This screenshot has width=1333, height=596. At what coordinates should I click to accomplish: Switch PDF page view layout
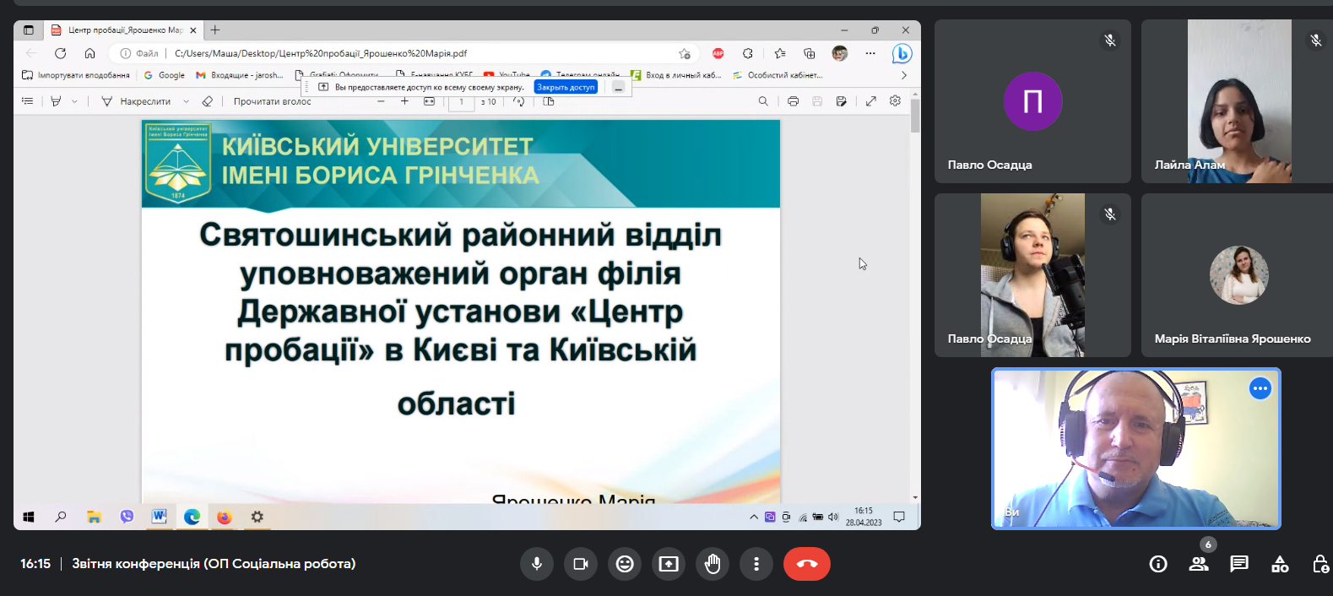pos(549,101)
